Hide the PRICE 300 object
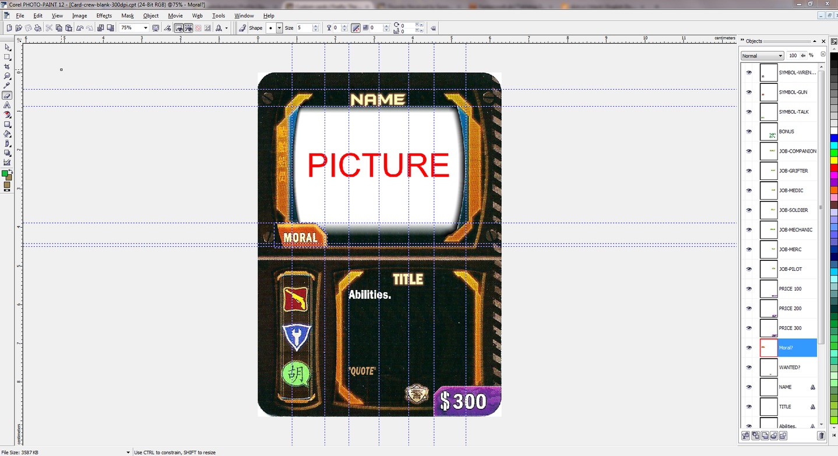The width and height of the screenshot is (838, 456). pos(749,328)
